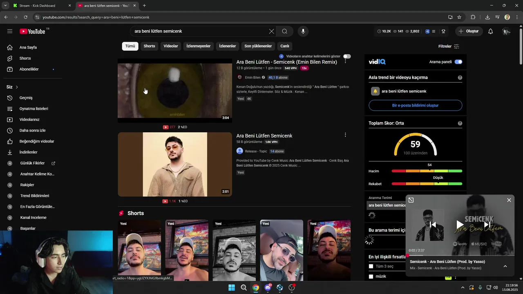Click the vidIQ trophy icon in header
Viewport: 523px width, 294px height.
point(443,31)
